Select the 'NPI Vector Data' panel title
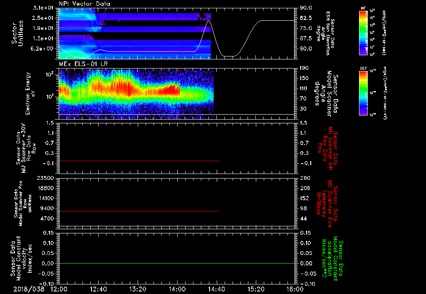This screenshot has width=426, height=294. (x=84, y=4)
